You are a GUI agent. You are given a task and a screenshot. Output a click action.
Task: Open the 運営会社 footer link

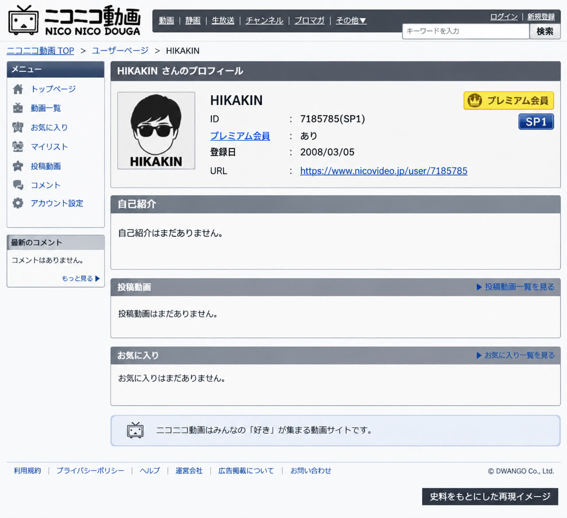coord(189,471)
